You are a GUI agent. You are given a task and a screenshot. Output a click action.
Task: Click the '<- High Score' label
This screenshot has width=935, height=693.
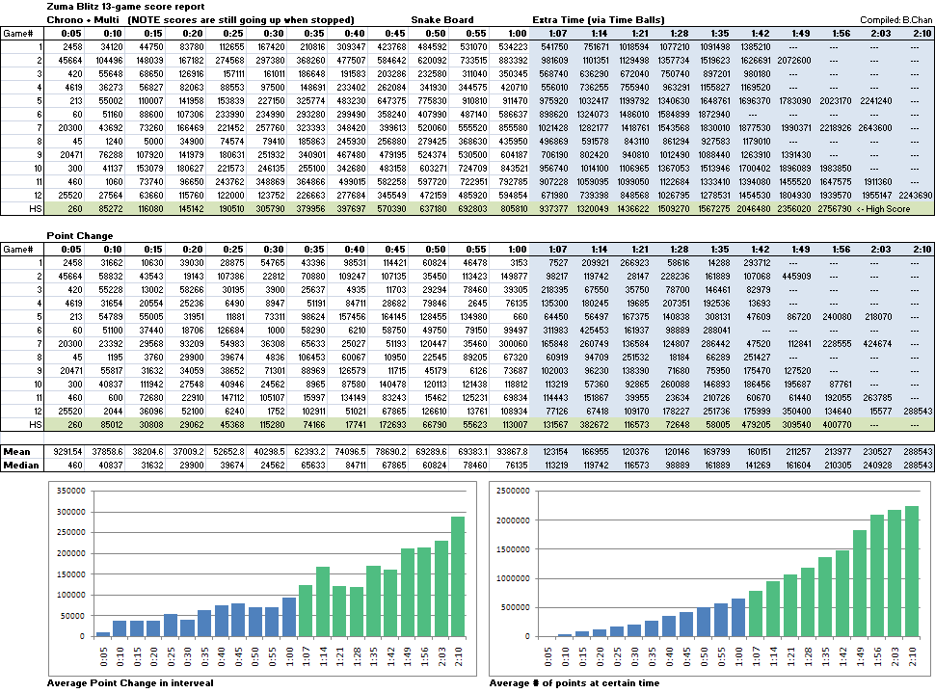pyautogui.click(x=883, y=209)
